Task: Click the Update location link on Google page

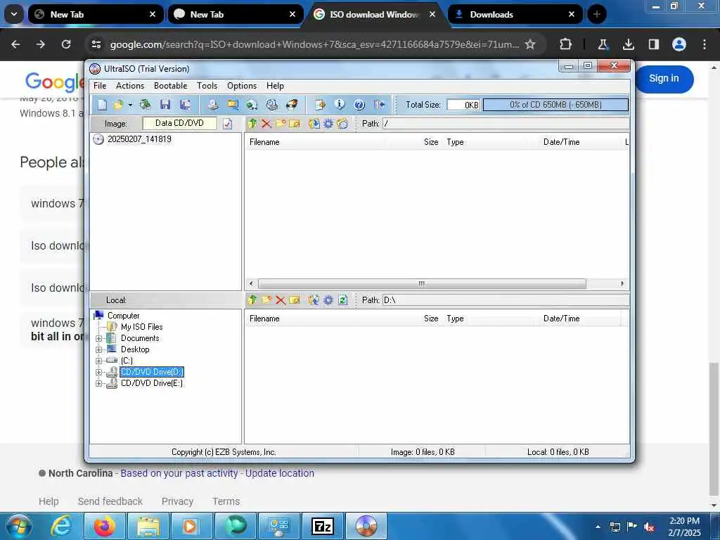Action: 280,473
